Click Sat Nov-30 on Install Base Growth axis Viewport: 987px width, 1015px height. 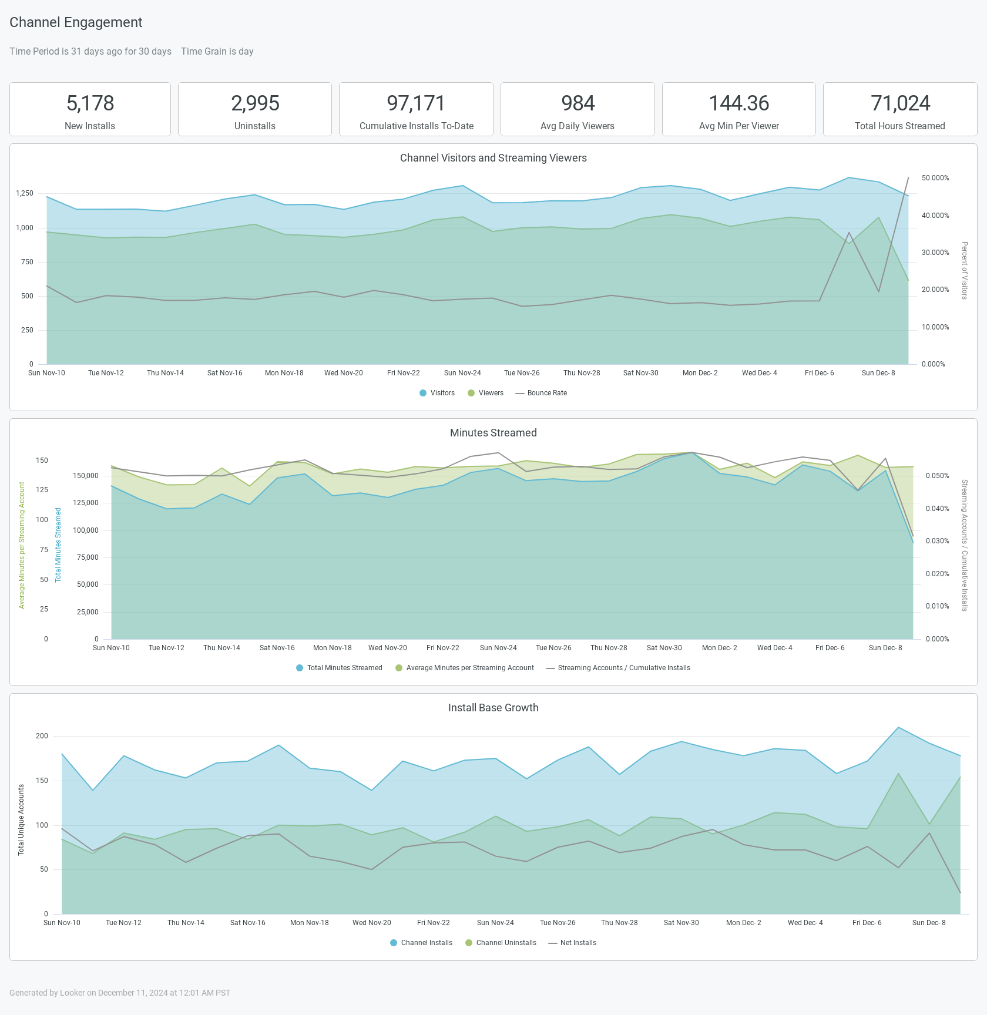pyautogui.click(x=681, y=923)
